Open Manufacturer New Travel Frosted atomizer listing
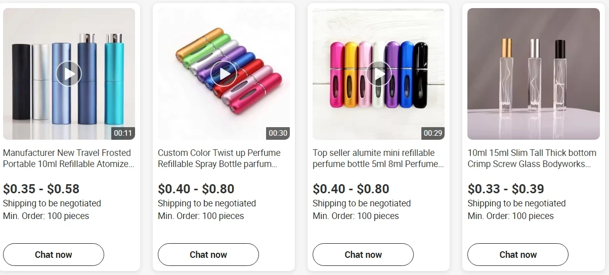 [68, 158]
